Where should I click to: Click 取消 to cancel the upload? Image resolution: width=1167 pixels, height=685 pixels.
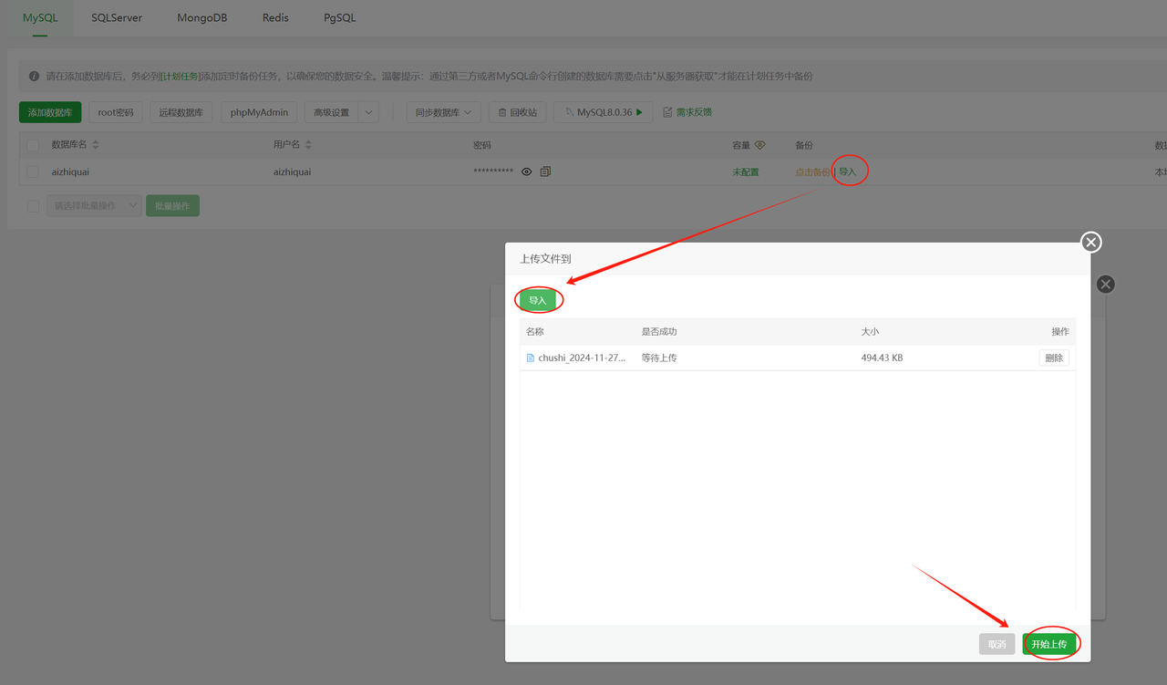(997, 644)
